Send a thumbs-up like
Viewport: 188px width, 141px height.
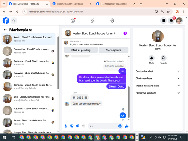tap(127, 126)
